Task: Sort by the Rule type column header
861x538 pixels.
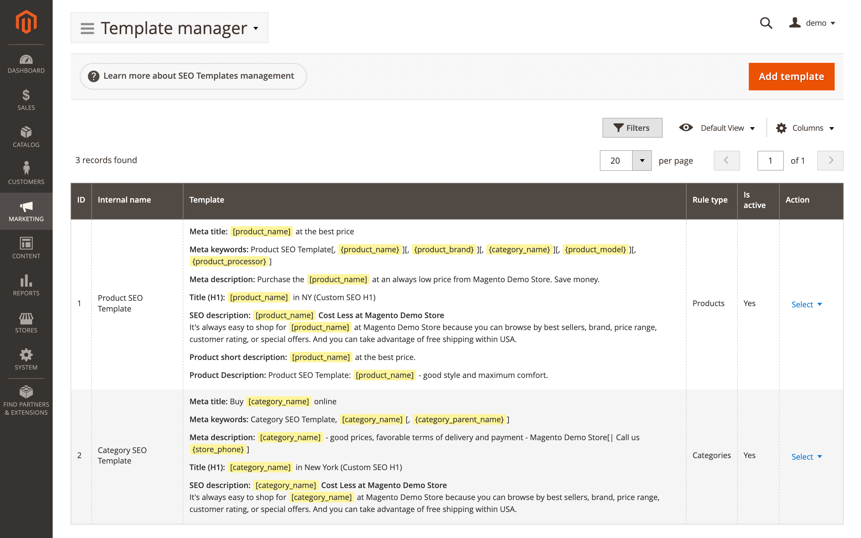Action: pos(711,201)
